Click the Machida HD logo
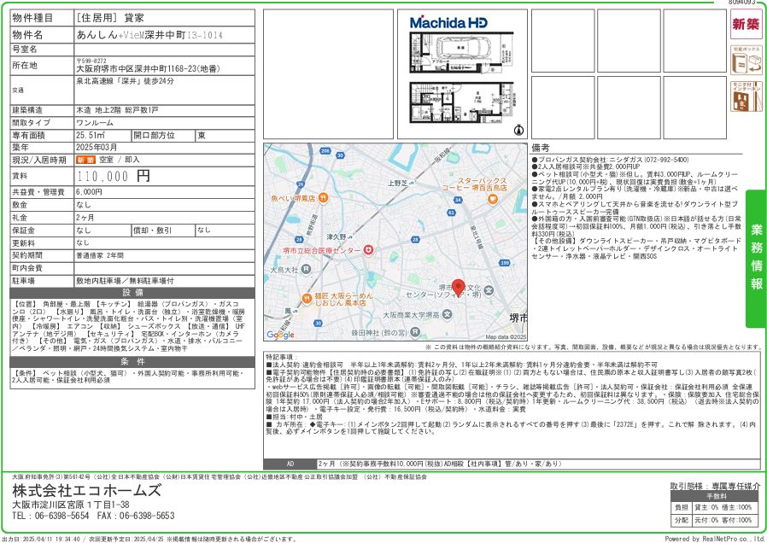 click(448, 22)
